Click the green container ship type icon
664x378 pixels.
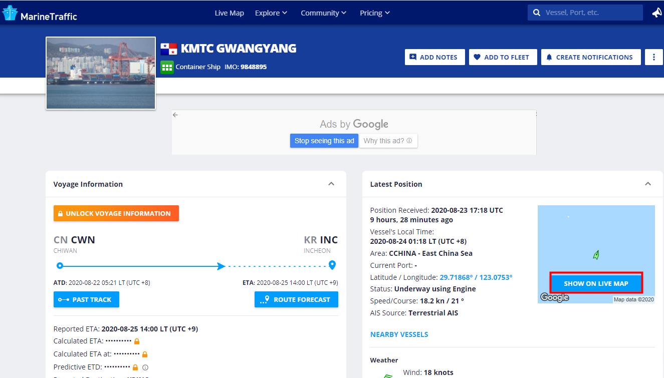coord(167,67)
